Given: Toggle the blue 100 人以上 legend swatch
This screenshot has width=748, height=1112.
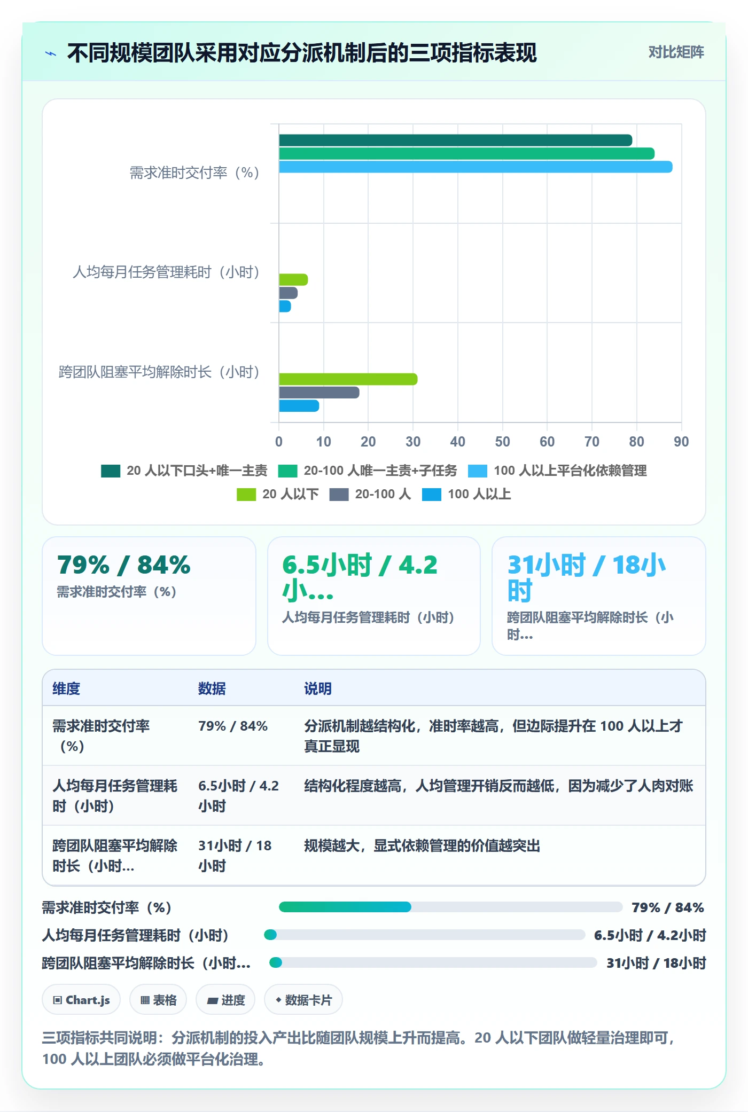Looking at the screenshot, I should (x=431, y=494).
